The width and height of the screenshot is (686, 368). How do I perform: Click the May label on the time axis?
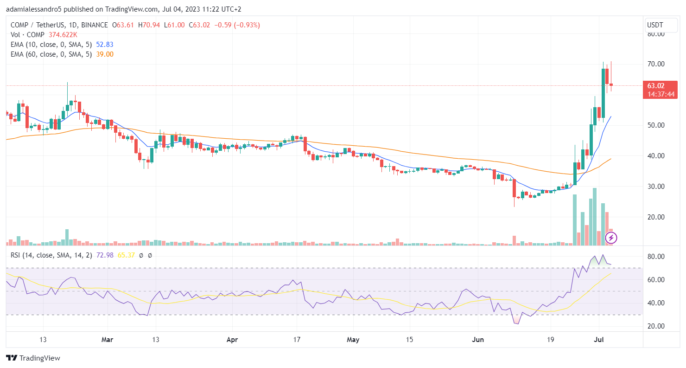(x=353, y=340)
